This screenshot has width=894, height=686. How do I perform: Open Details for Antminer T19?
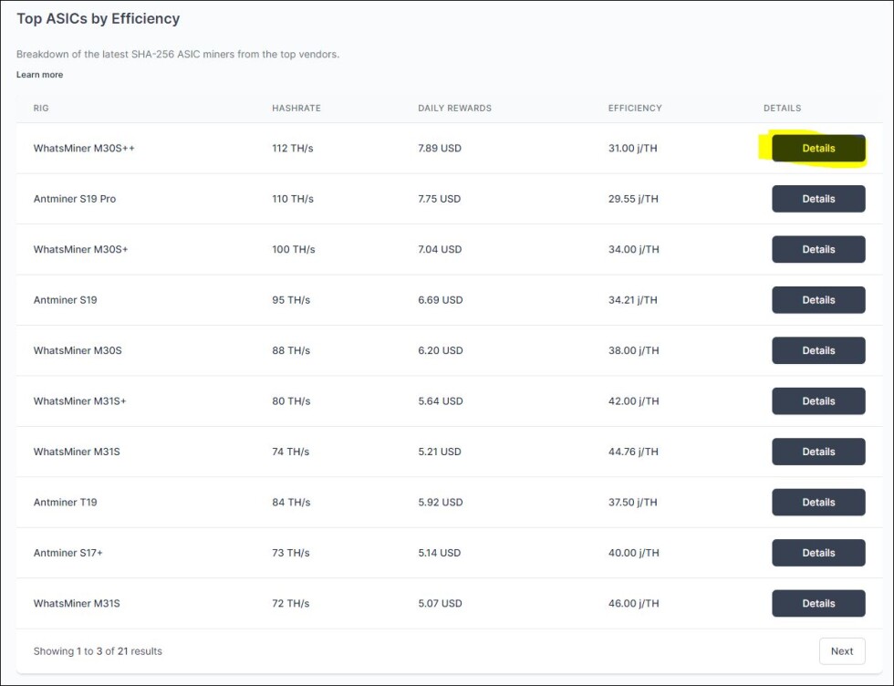[818, 503]
